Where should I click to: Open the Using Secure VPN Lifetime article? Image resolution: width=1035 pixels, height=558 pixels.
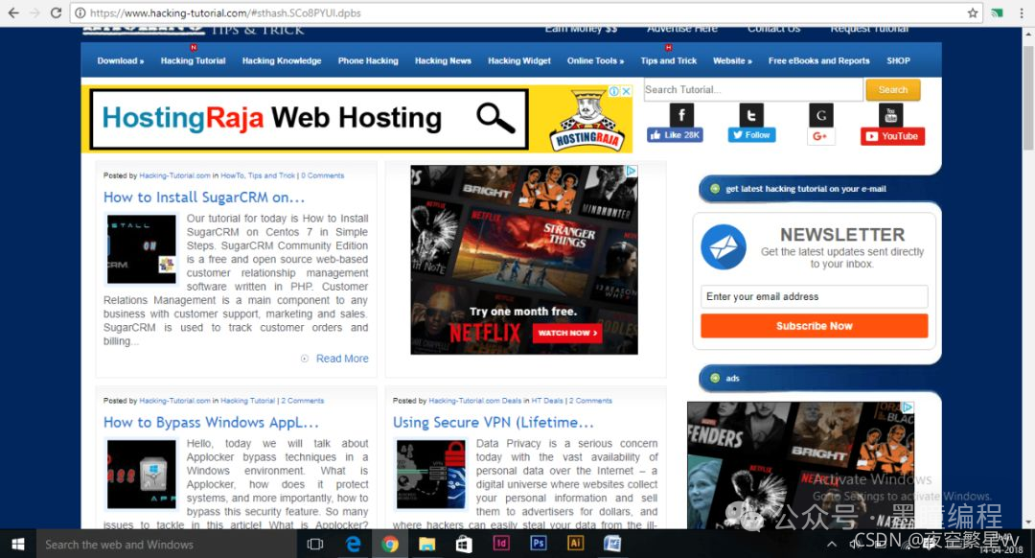coord(494,422)
